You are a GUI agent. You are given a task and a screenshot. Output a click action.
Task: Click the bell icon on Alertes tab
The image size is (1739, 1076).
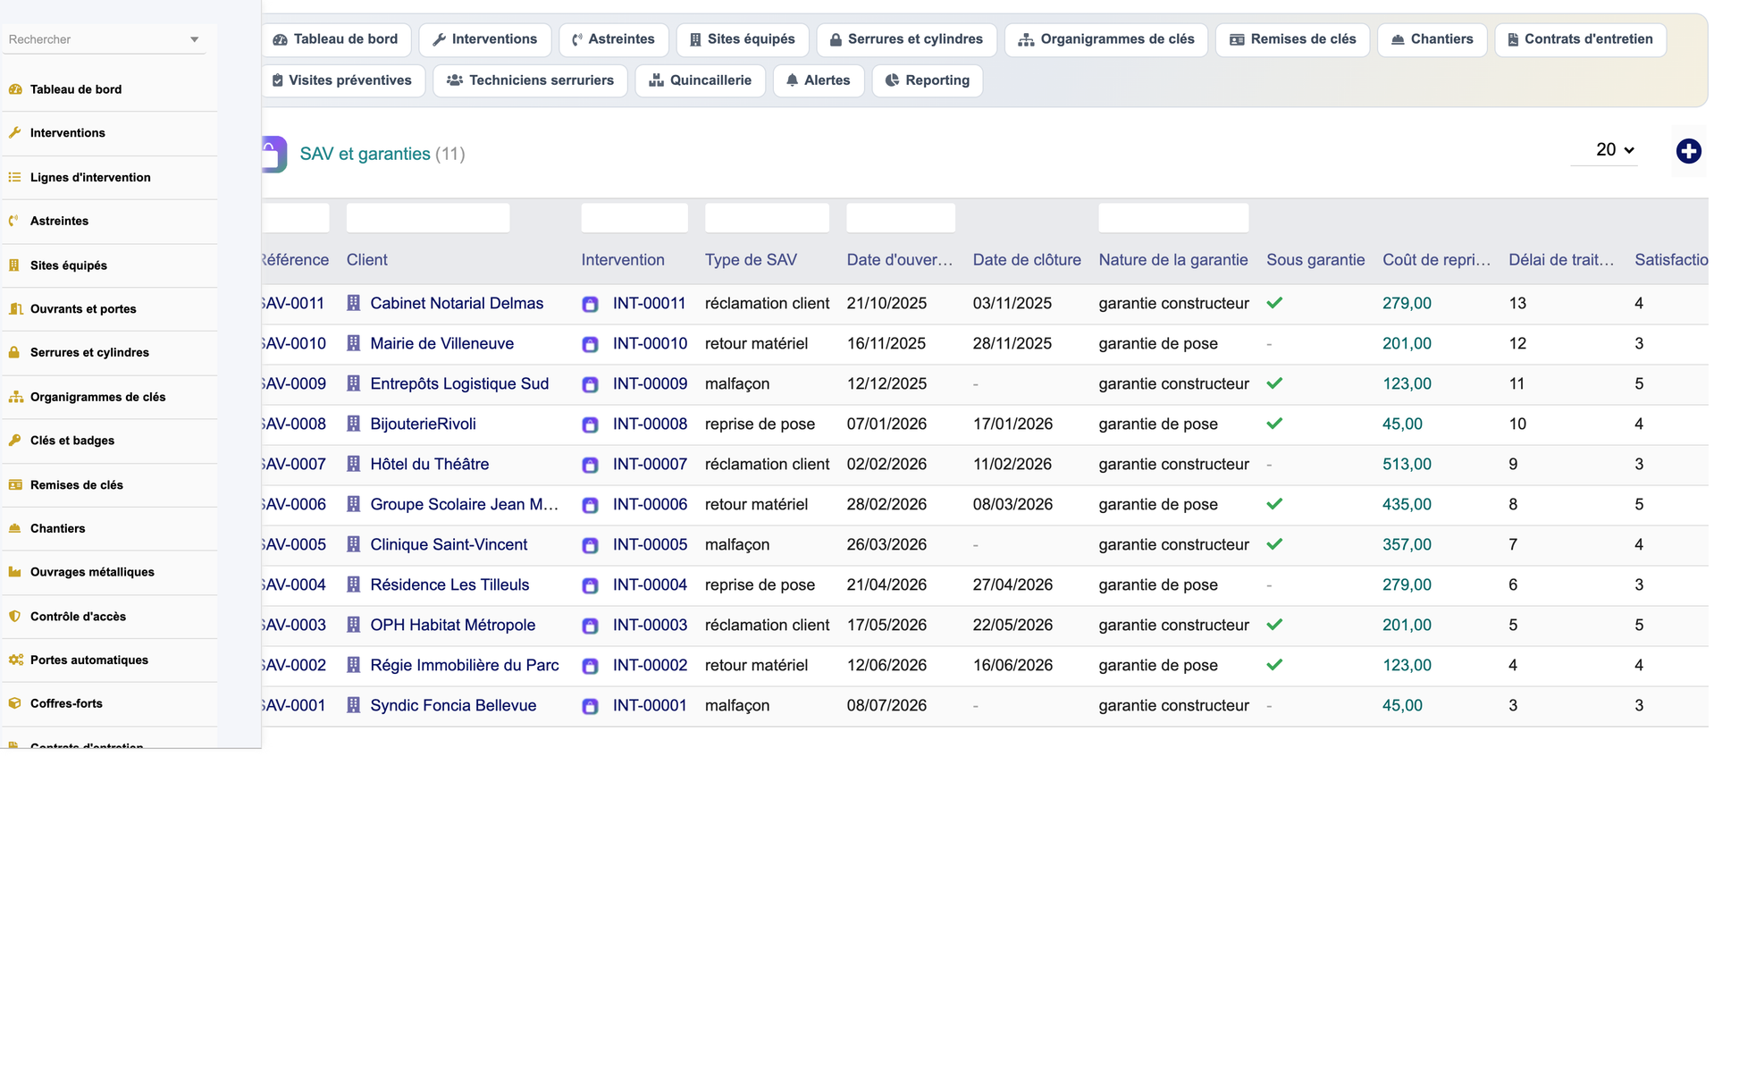pos(792,80)
